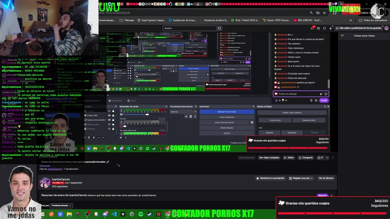Open Mic/Aux channel three-dot menu
The image size is (390, 219).
(x=121, y=123)
